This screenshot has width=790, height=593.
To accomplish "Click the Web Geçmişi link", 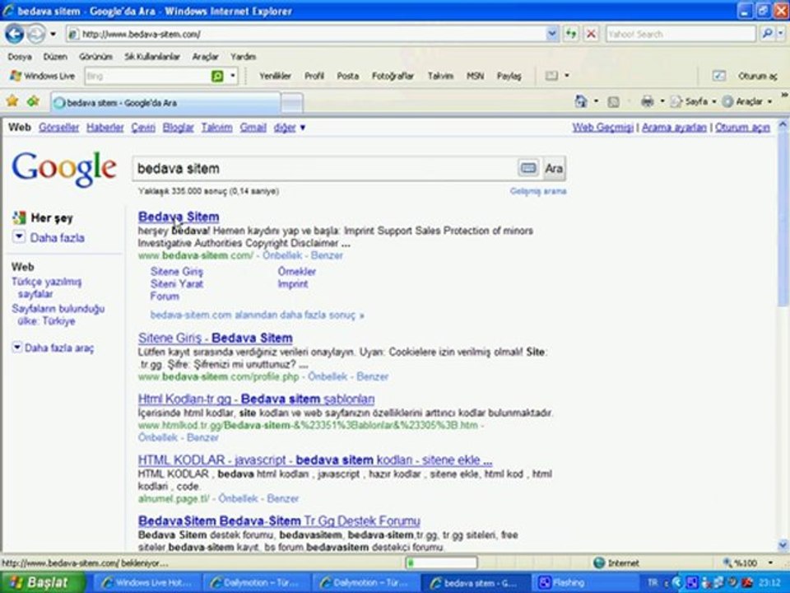I will 602,128.
